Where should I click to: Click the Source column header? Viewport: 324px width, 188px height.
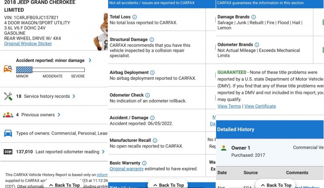[x=250, y=173]
